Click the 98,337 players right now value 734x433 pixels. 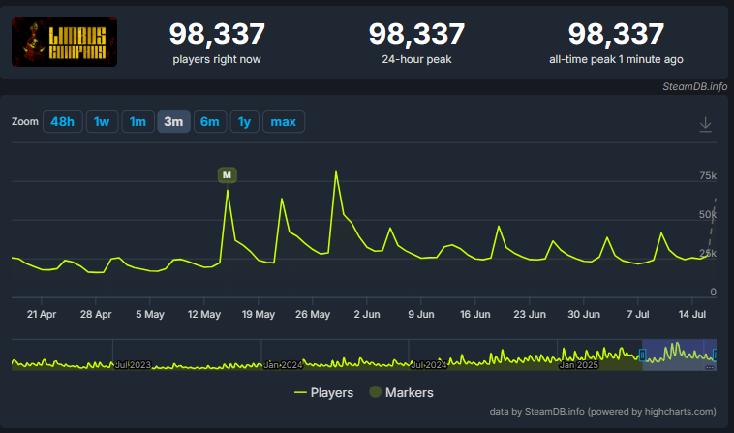(217, 34)
